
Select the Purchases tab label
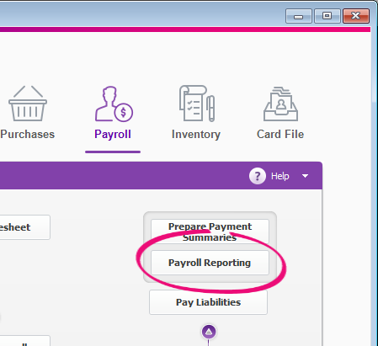tap(28, 134)
